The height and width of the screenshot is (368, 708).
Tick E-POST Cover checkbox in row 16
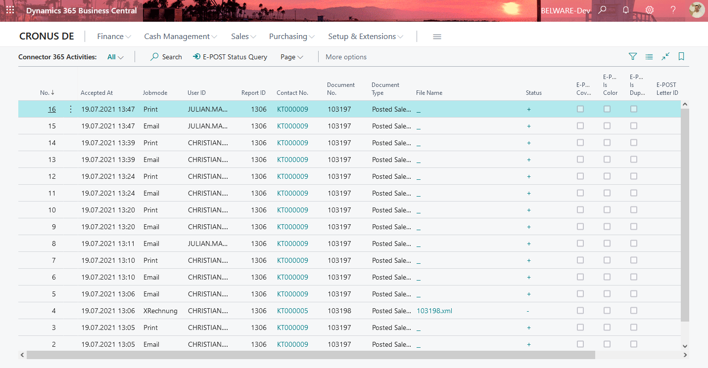click(580, 109)
